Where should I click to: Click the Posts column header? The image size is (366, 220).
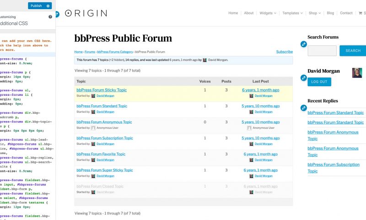click(x=226, y=82)
